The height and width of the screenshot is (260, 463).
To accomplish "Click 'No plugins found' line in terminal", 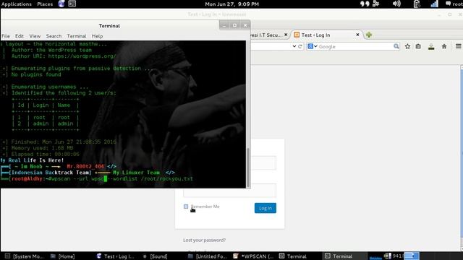I will tap(36, 74).
